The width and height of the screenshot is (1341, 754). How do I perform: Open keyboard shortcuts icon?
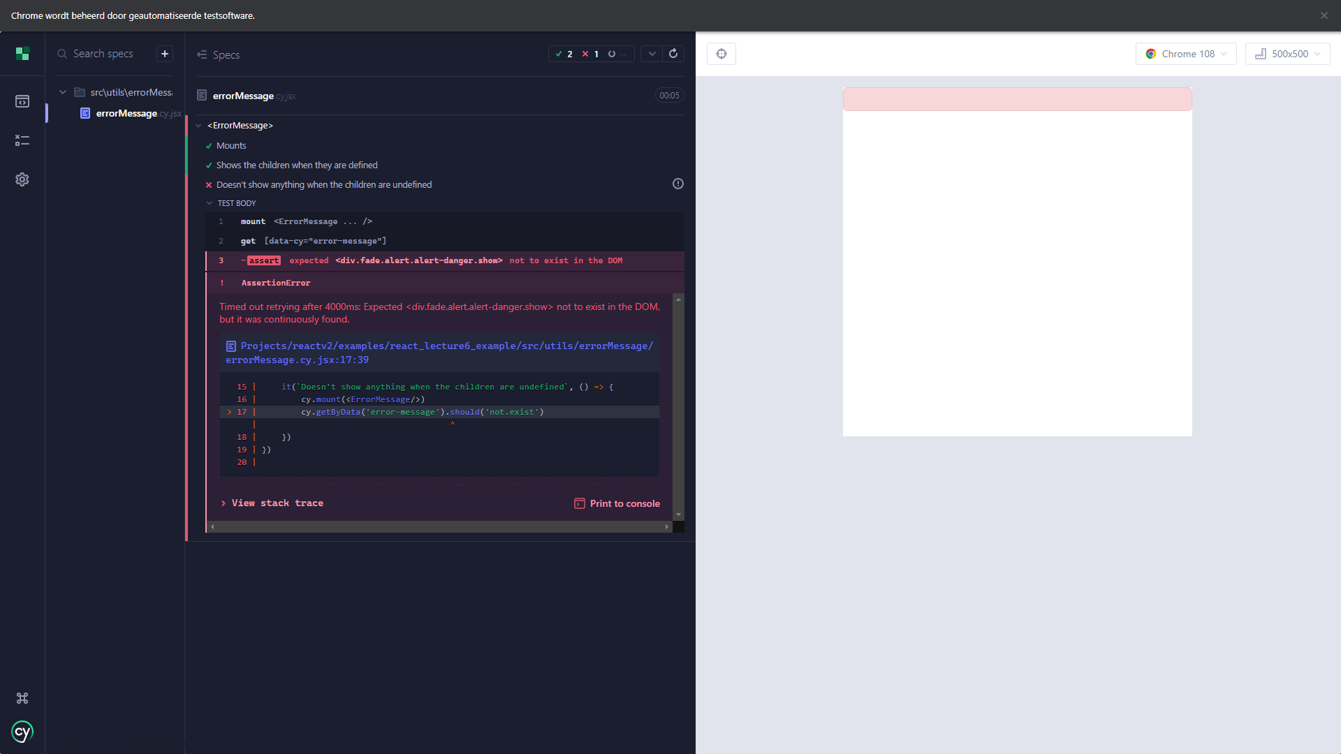(22, 698)
